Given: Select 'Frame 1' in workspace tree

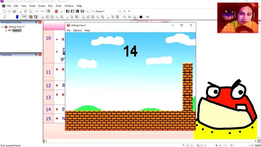Looking at the screenshot, I should (x=17, y=30).
